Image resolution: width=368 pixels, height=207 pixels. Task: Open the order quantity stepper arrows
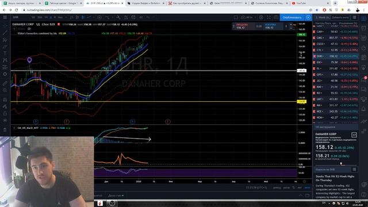291,26
